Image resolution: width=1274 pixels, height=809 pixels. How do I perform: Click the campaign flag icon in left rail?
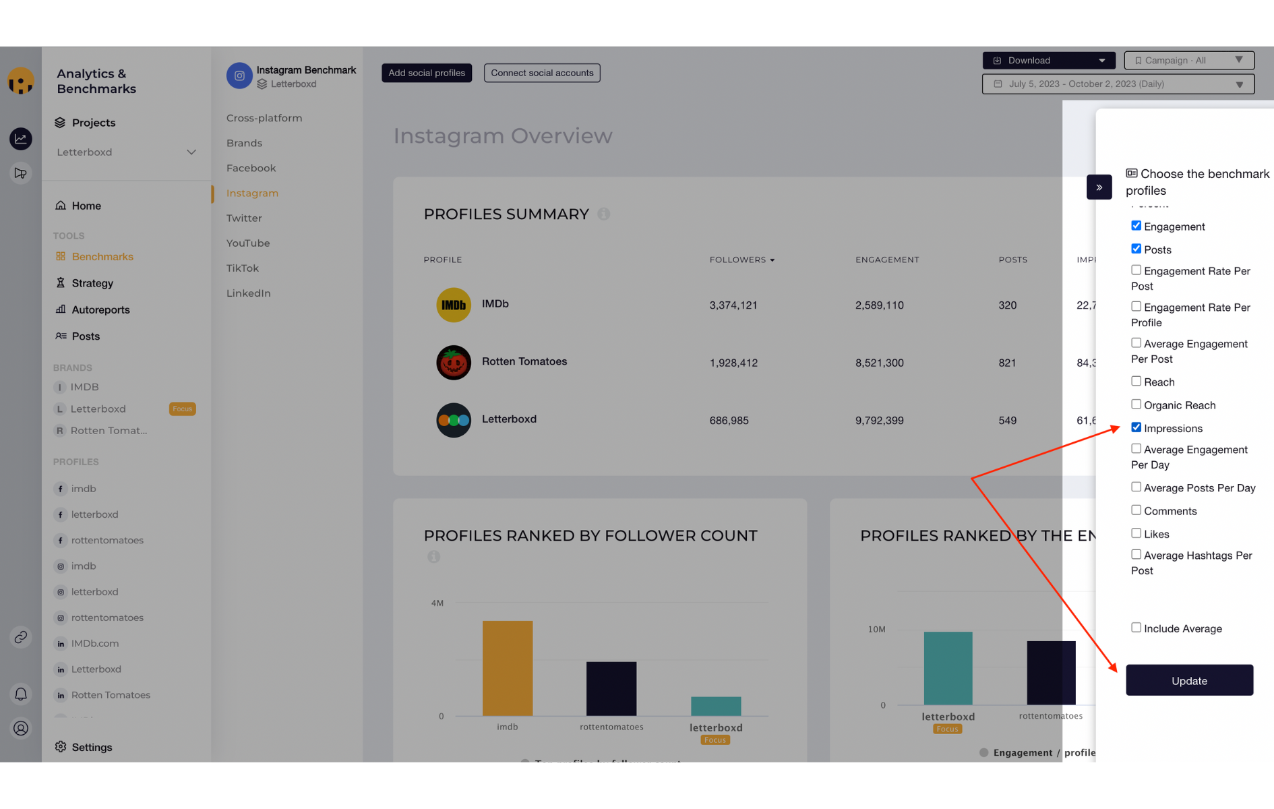click(21, 173)
